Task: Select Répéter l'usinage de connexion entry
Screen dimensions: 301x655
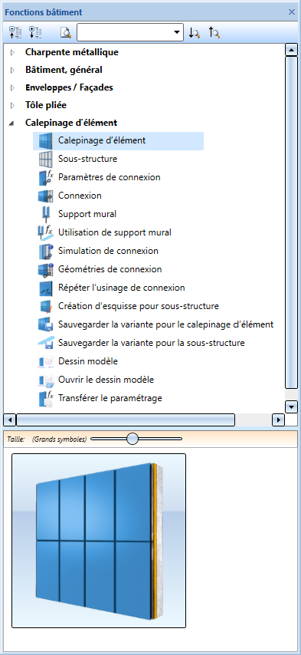Action: pos(121,288)
